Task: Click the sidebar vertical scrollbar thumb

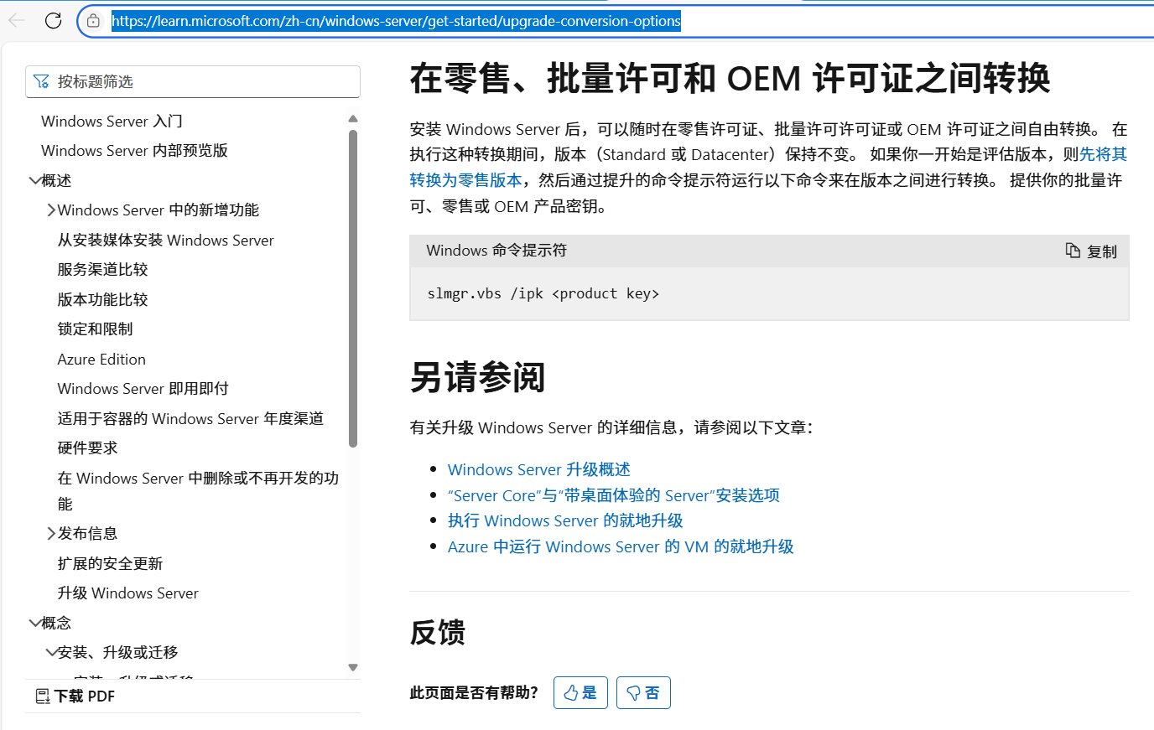Action: click(353, 288)
